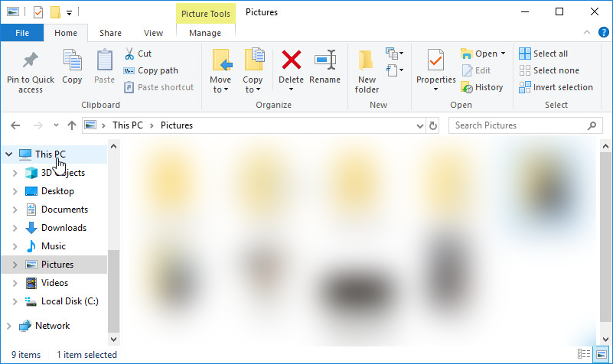The height and width of the screenshot is (364, 613).
Task: Refresh the address bar location
Action: 433,125
